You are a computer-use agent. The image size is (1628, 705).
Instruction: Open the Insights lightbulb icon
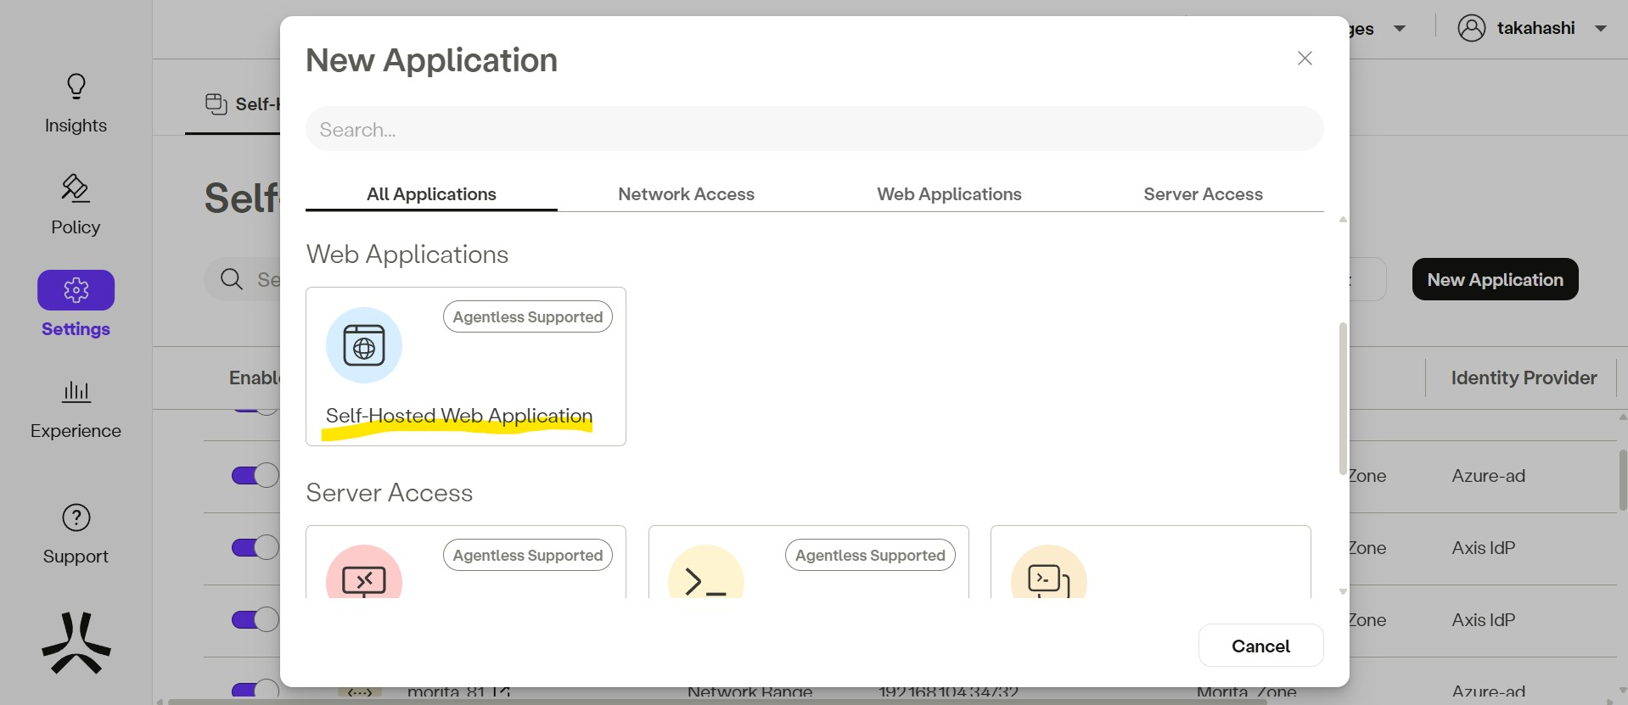[76, 87]
